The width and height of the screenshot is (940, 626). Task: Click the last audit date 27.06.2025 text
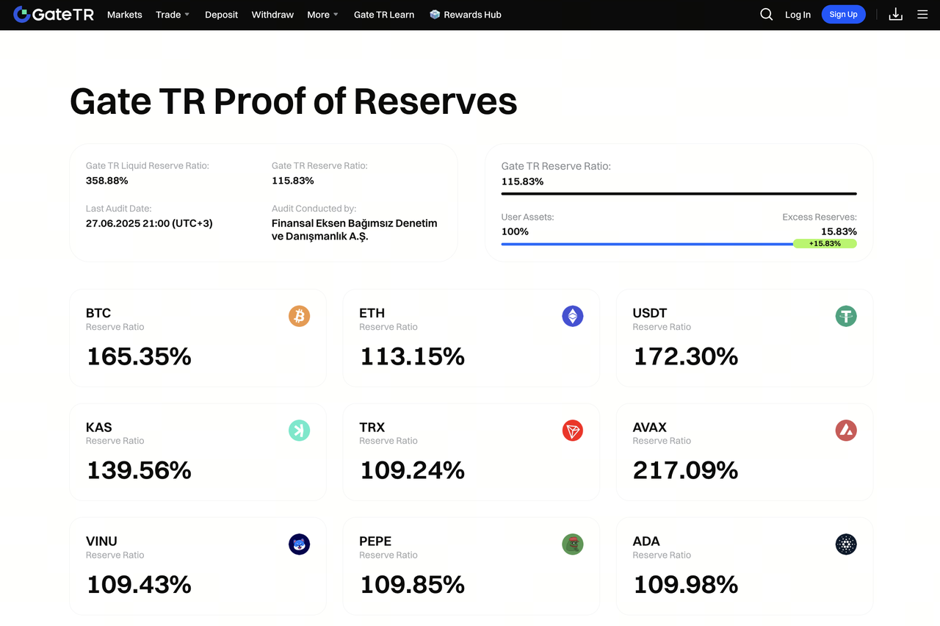pos(149,223)
